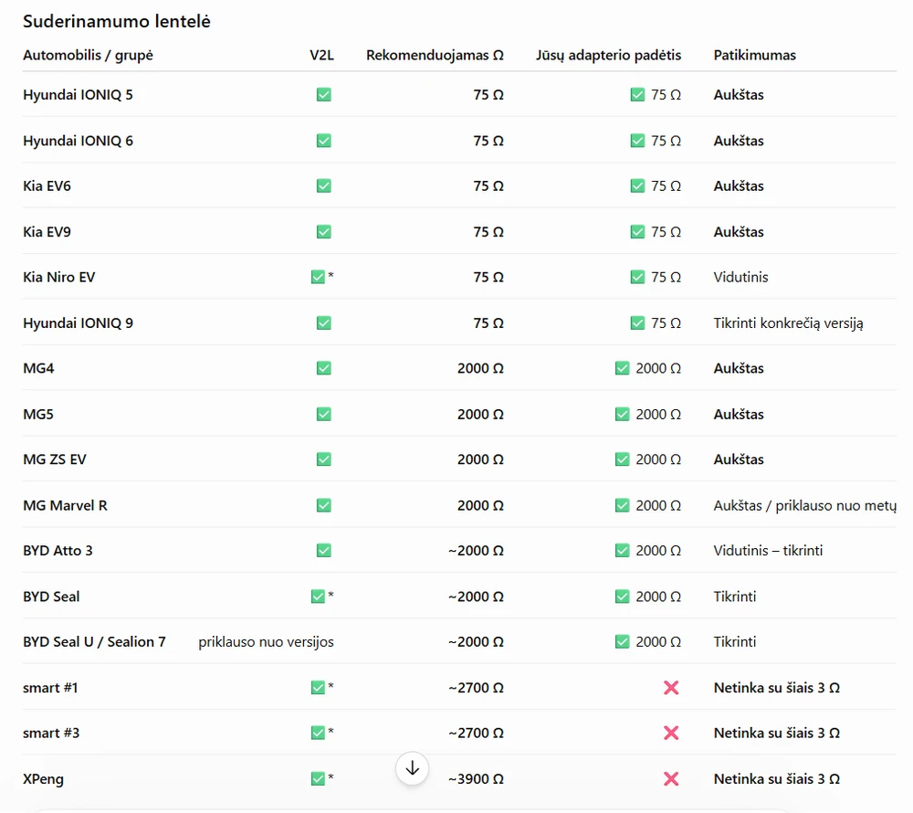Viewport: 913px width, 813px height.
Task: Click the V2L checkmark for Kia Niro EV
Action: [318, 277]
